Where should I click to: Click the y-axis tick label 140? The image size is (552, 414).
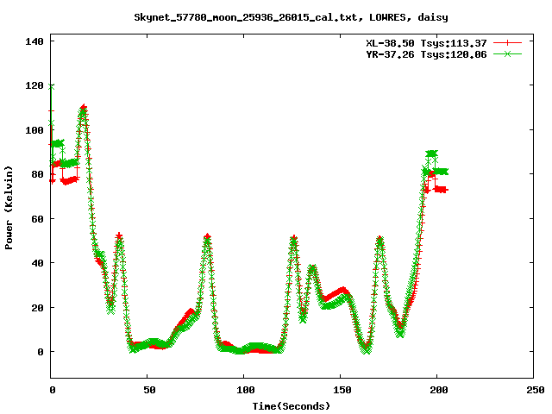pyautogui.click(x=34, y=41)
